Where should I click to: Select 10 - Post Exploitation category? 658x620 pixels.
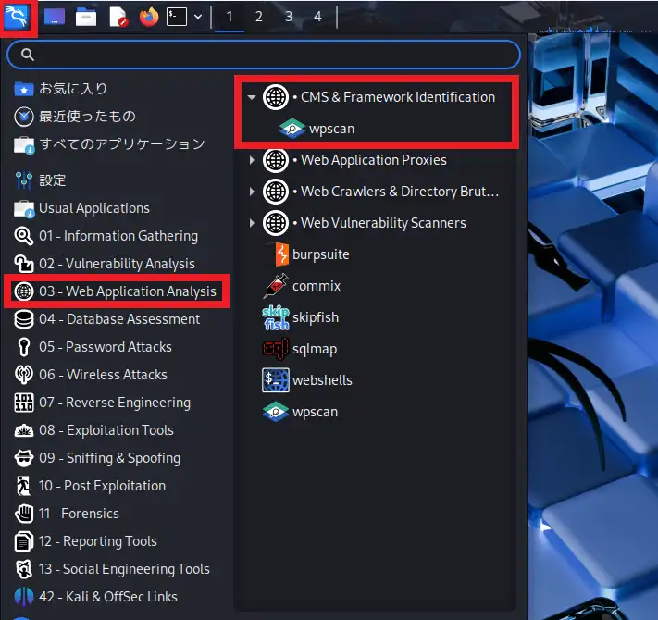tap(90, 485)
